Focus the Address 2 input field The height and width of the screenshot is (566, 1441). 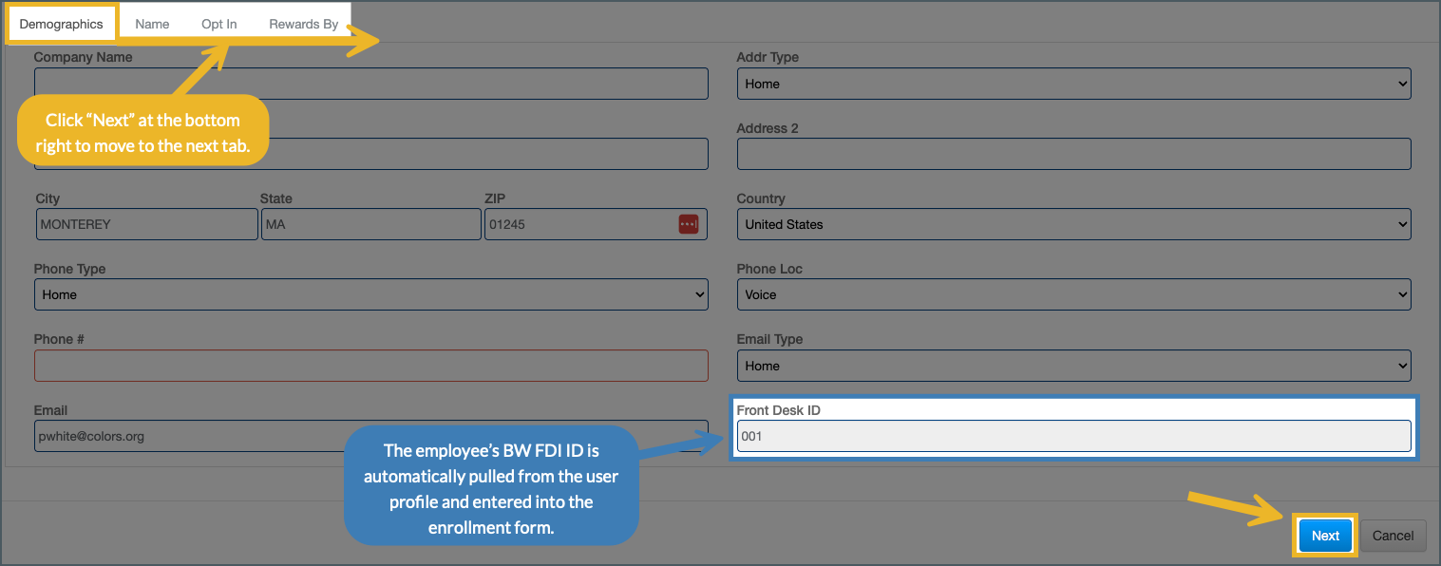pos(1073,154)
